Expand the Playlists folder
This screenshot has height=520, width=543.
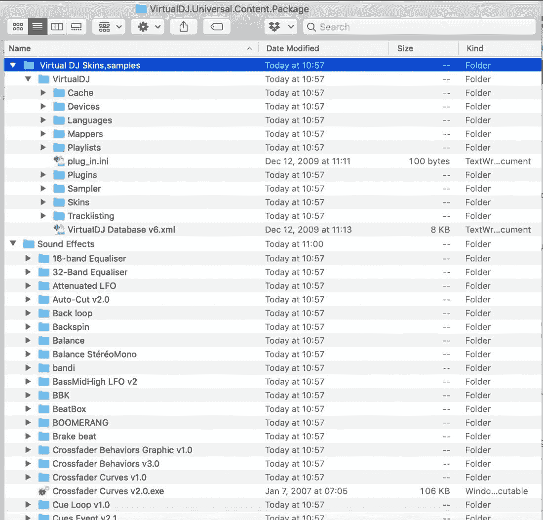click(x=43, y=147)
